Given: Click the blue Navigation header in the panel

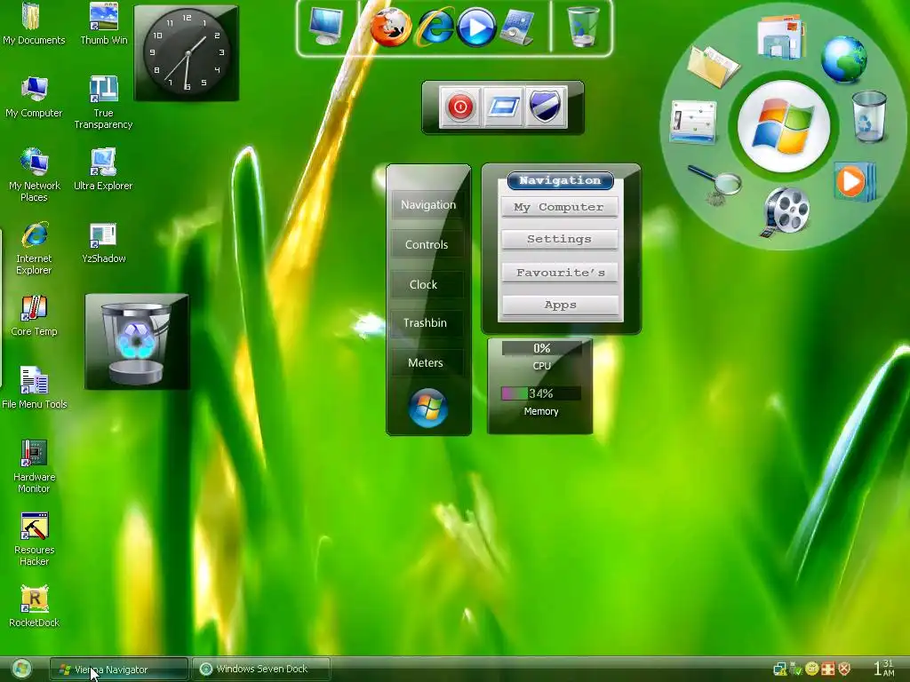Looking at the screenshot, I should tap(560, 180).
